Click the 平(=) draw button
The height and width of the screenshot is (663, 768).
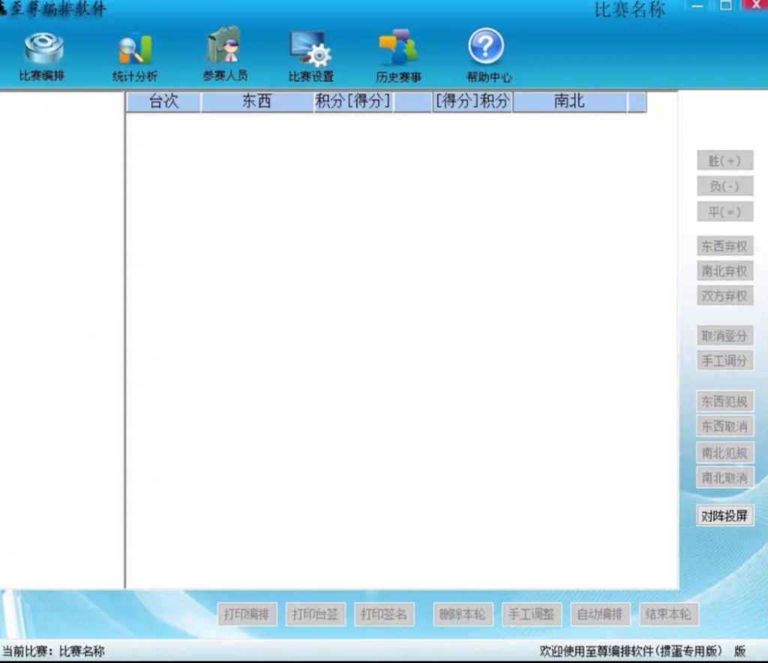click(725, 212)
